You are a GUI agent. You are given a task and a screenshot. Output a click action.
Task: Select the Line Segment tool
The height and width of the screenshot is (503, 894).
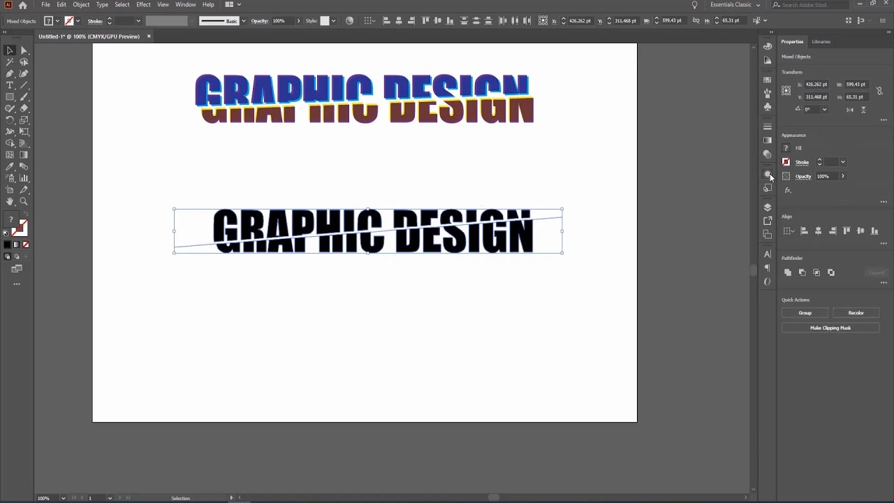[x=24, y=85]
